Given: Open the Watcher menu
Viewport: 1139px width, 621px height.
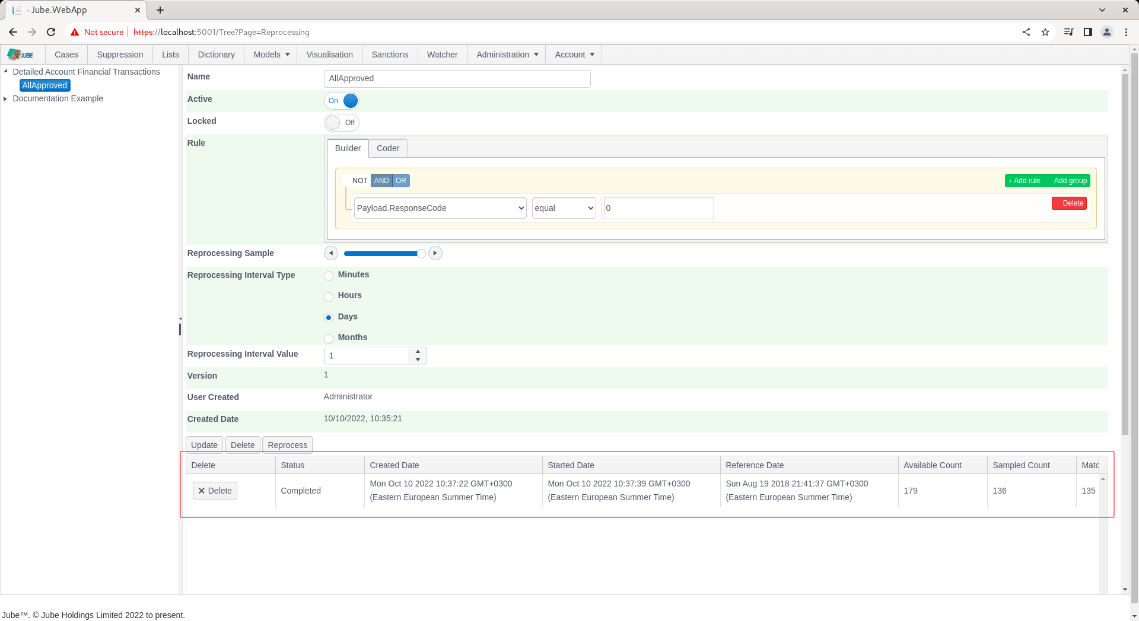Looking at the screenshot, I should (442, 55).
